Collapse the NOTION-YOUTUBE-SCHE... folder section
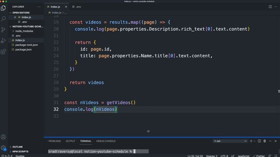 (x=26, y=26)
